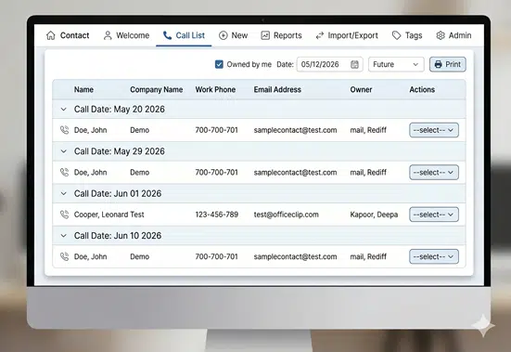The height and width of the screenshot is (352, 511).
Task: Click samplecontact@test.com under May 20 2026
Action: 295,130
